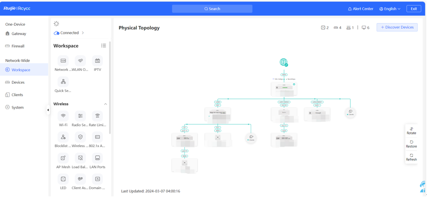Collapse the sidebar with arrow handle

point(48,110)
